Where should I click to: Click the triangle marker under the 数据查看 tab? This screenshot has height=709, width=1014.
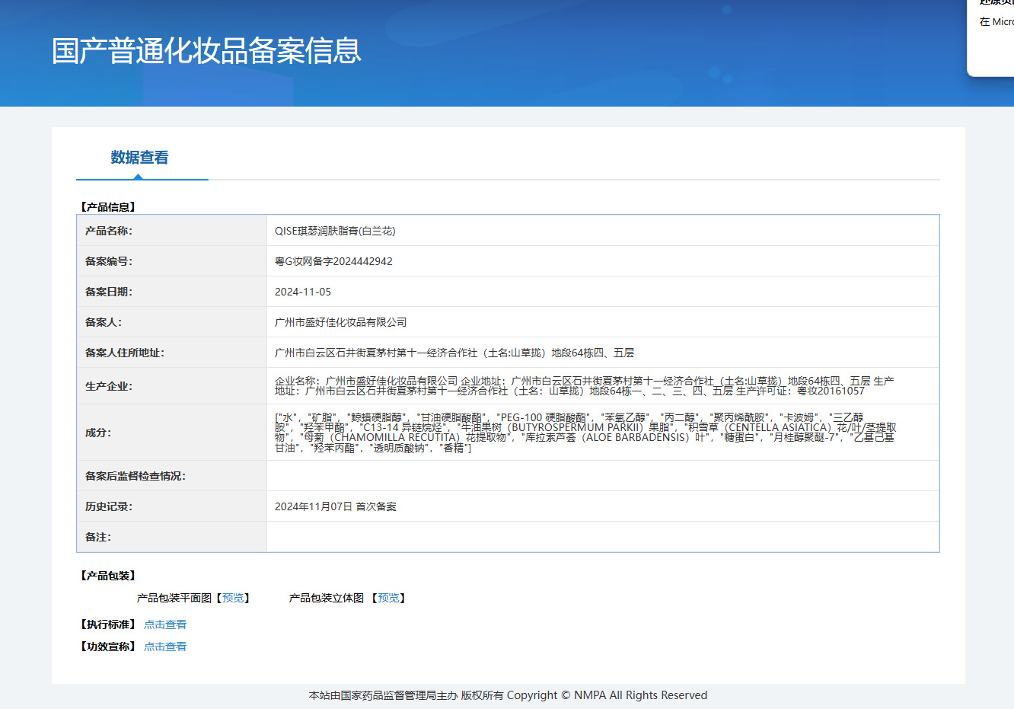pos(138,177)
